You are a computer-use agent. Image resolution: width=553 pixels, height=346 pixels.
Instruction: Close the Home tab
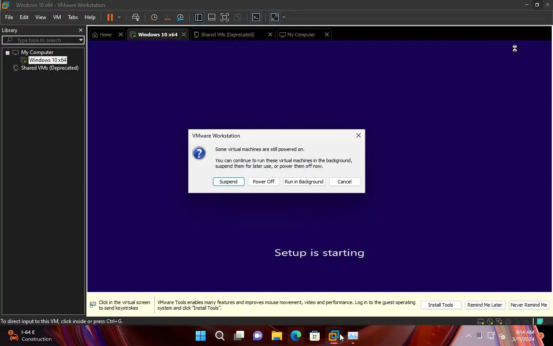pyautogui.click(x=121, y=35)
